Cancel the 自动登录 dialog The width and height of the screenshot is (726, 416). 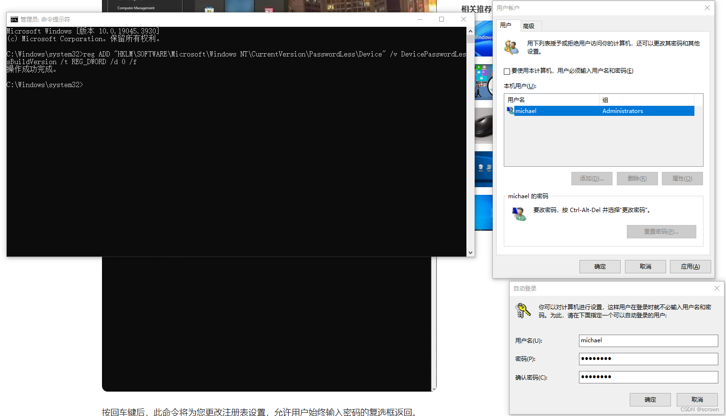(697, 400)
